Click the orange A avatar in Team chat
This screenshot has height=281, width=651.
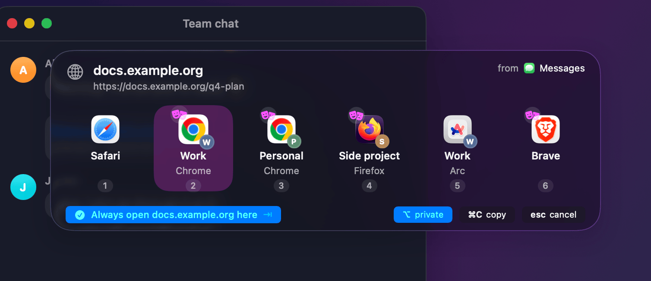(23, 69)
